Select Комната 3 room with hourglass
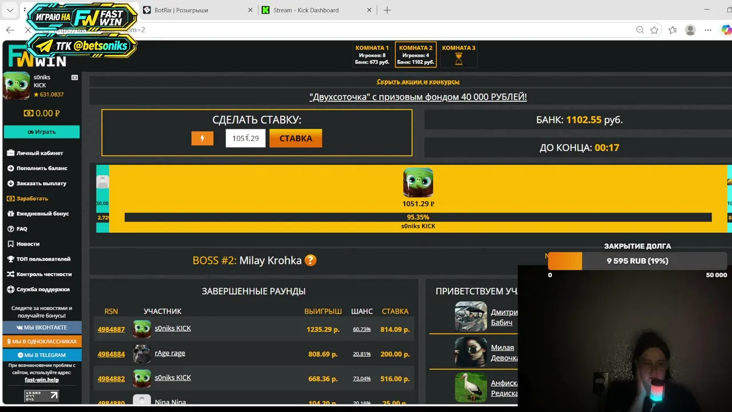The width and height of the screenshot is (732, 412). pos(459,55)
